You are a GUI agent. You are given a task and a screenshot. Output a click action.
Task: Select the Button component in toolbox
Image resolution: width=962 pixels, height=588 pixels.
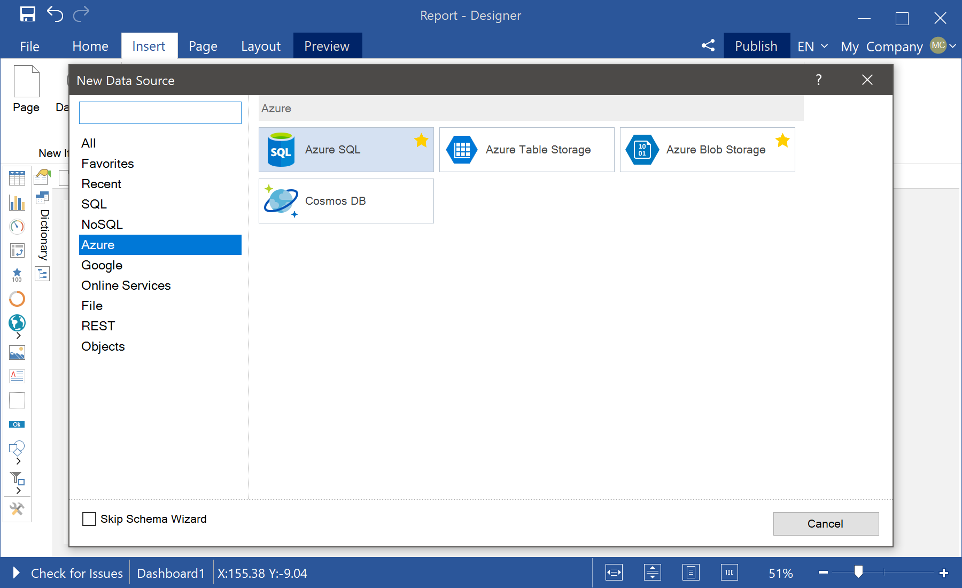17,424
